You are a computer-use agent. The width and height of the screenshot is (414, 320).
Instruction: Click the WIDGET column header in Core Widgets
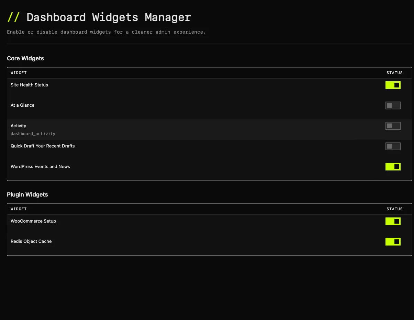[19, 73]
